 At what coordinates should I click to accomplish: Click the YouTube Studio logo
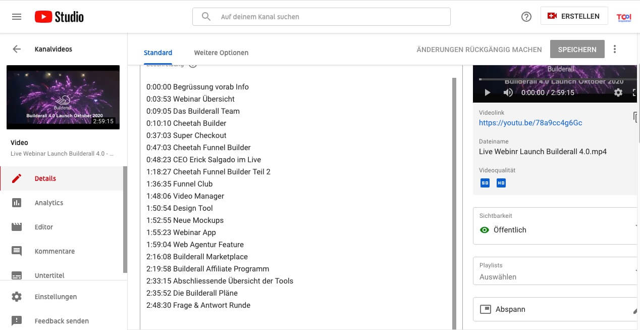coord(59,17)
